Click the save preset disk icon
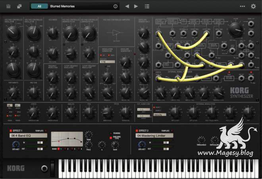This screenshot has width=262, height=179. (8, 6)
